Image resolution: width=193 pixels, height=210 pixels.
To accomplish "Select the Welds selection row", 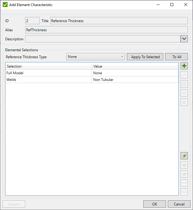I will pos(49,80).
